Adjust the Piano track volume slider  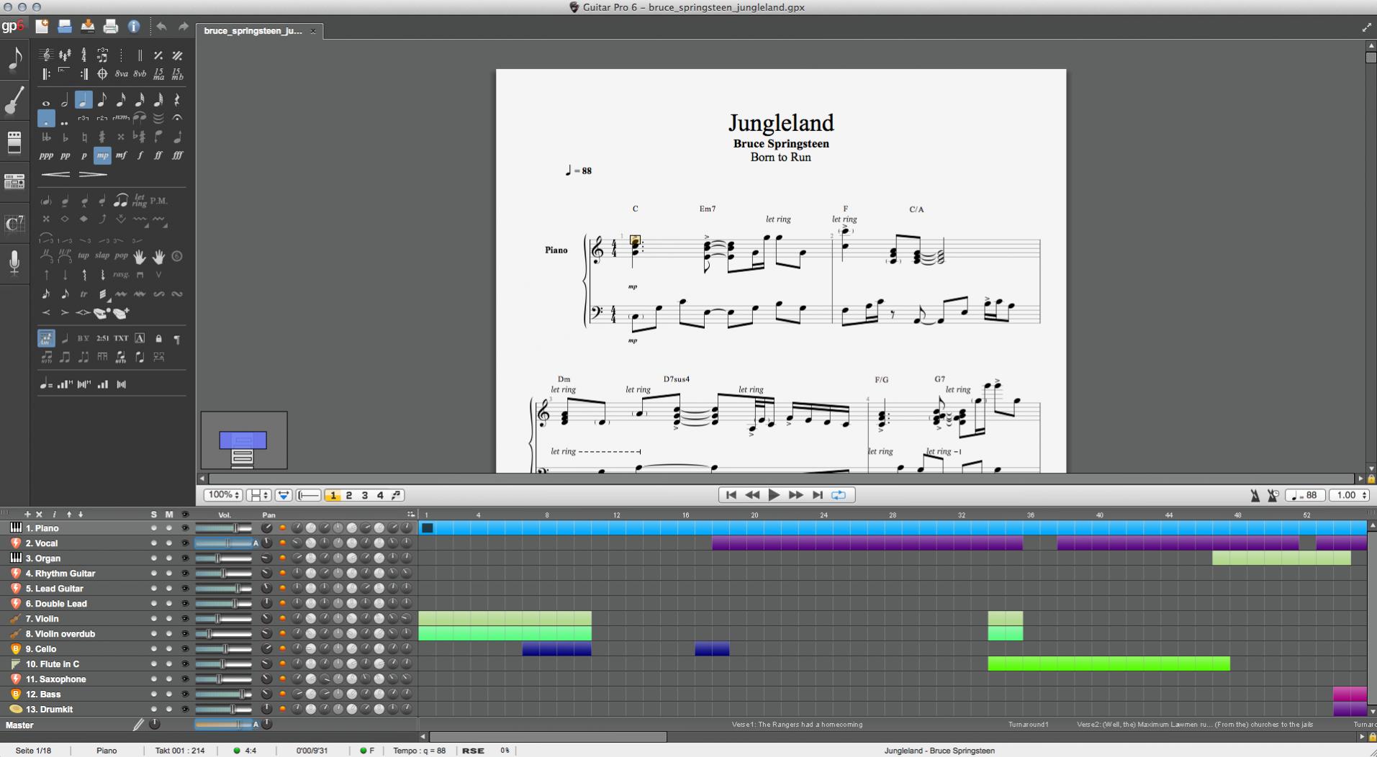click(224, 528)
